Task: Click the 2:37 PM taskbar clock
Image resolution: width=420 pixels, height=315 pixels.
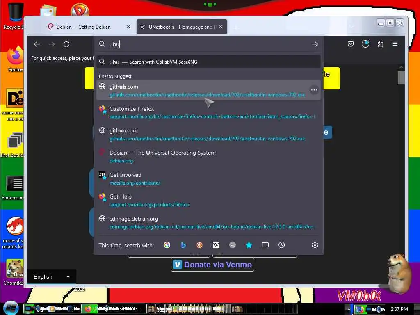Action: coord(399,309)
